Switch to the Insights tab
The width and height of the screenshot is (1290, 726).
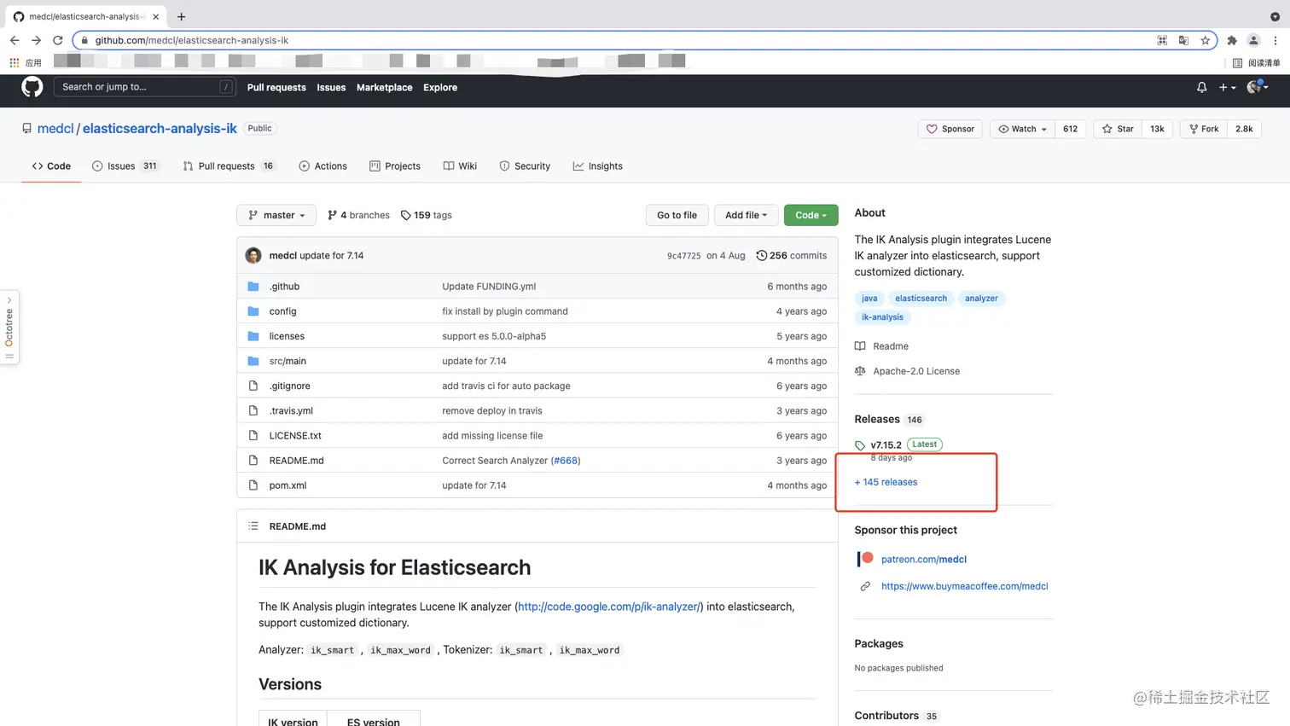tap(598, 166)
